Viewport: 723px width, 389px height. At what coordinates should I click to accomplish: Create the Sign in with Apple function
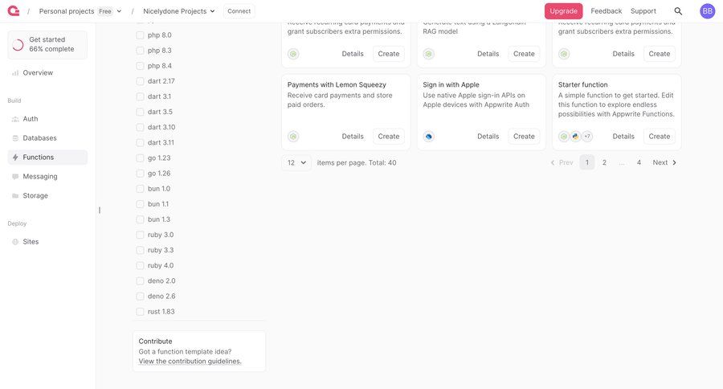point(524,137)
